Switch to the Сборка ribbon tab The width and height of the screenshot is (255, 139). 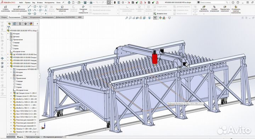pyautogui.click(x=4, y=17)
